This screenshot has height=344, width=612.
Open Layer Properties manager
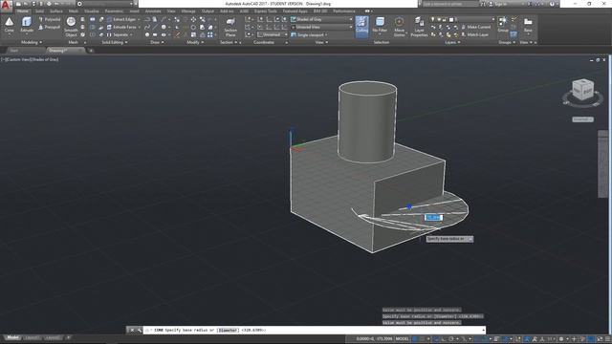coord(419,26)
